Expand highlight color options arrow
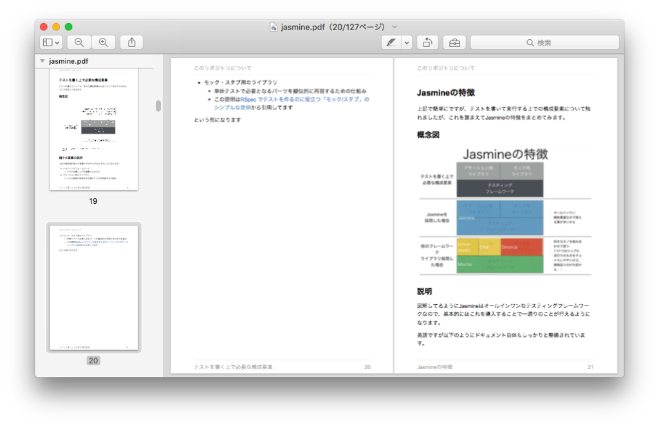 point(407,42)
